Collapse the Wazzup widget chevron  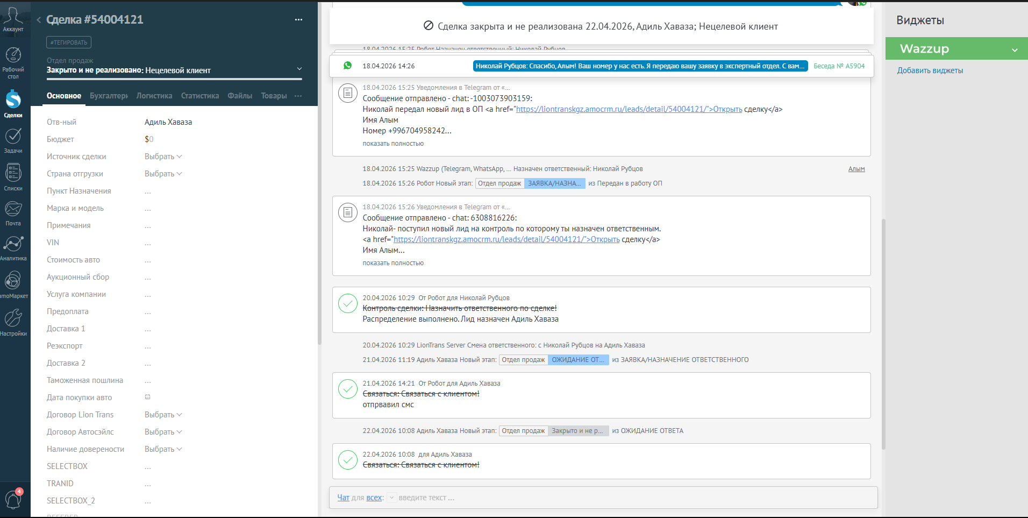click(x=1015, y=50)
